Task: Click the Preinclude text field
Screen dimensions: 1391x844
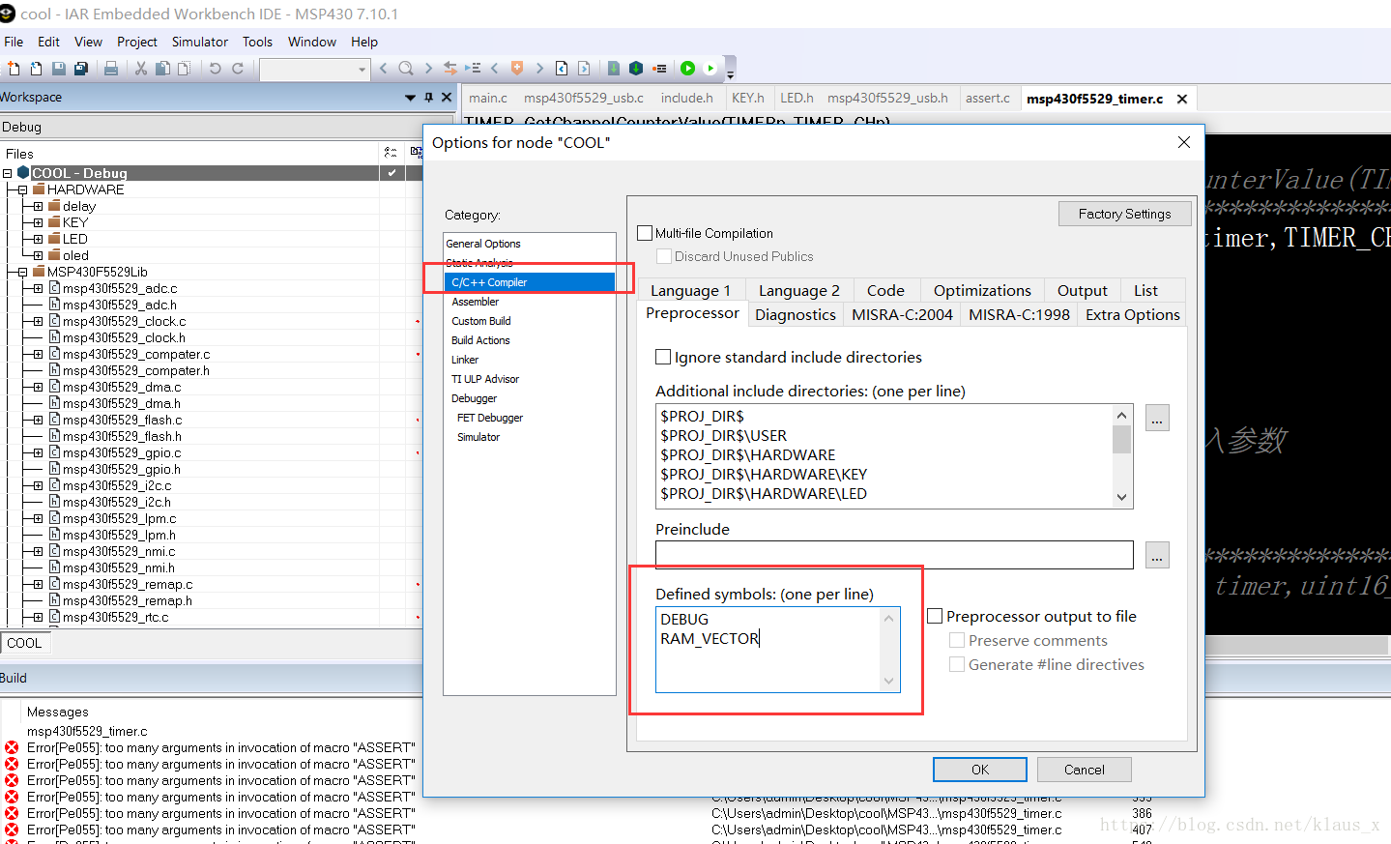Action: (894, 555)
